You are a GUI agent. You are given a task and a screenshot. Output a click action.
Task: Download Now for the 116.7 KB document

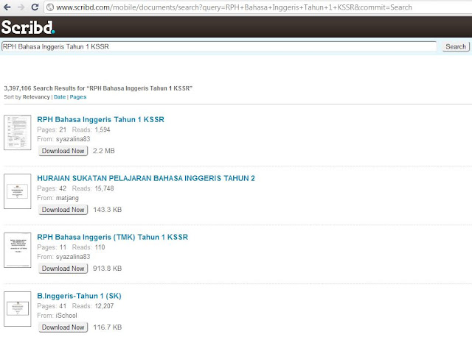pos(63,327)
